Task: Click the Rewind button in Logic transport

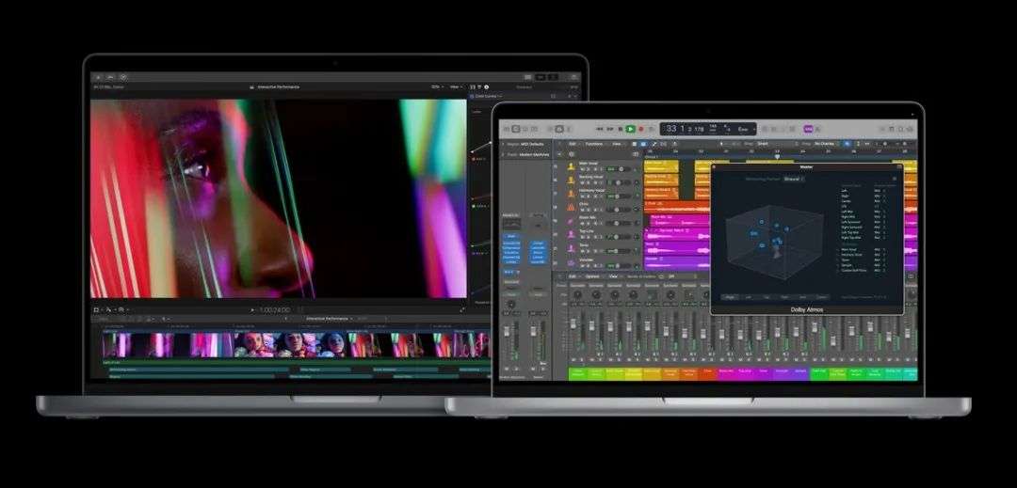Action: (599, 129)
